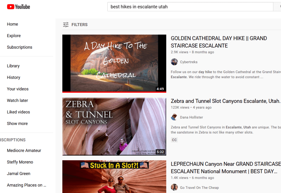Click red watch progress bar on Golden Cathedral

[x=114, y=92]
